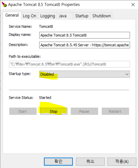Open the Startup type dropdown
The width and height of the screenshot is (139, 168).
pyautogui.click(x=84, y=74)
